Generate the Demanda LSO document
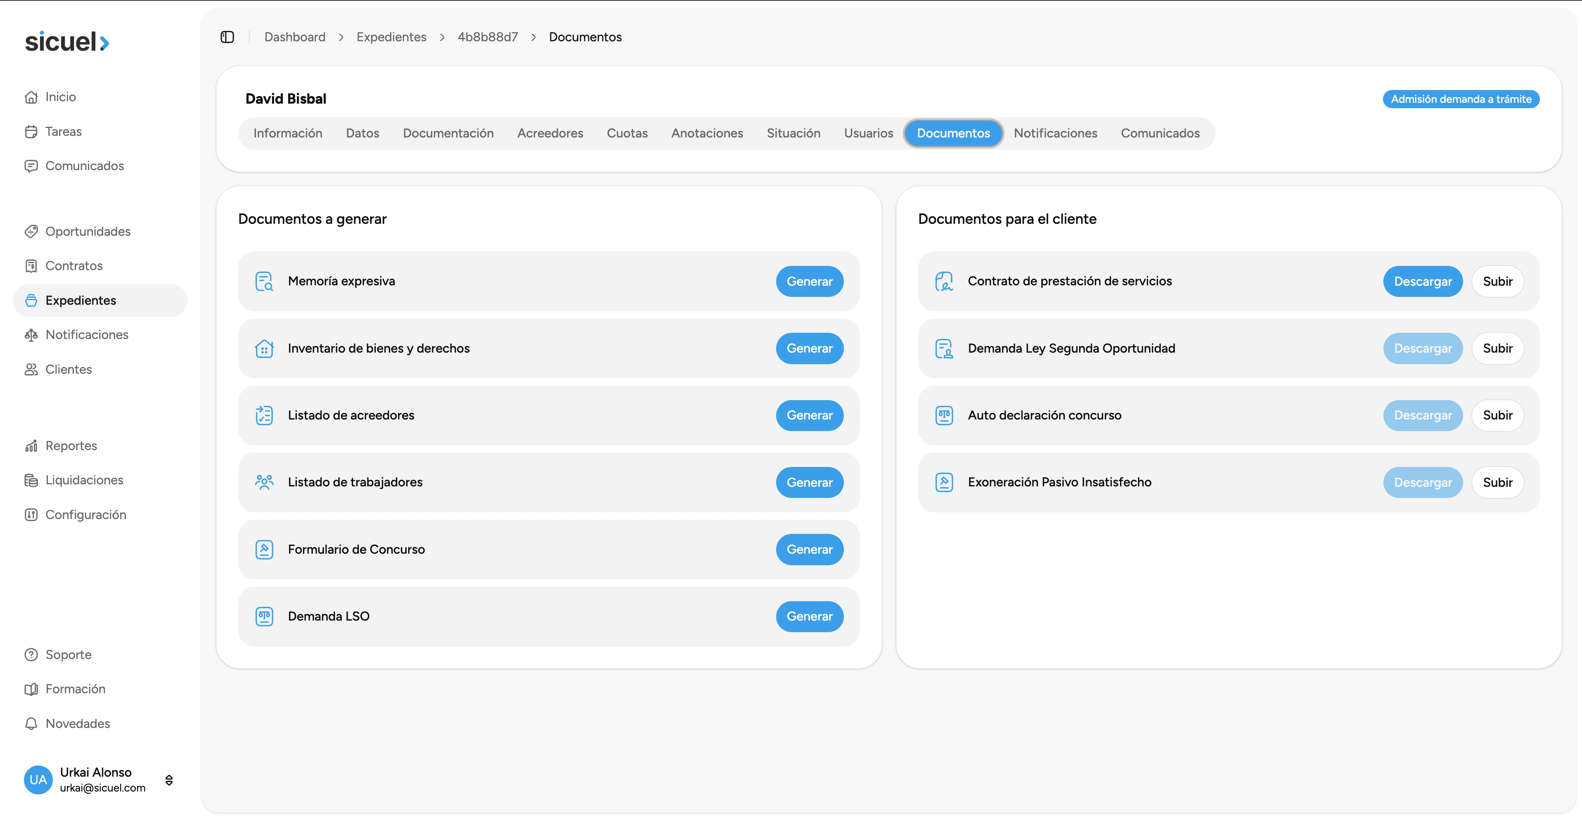The width and height of the screenshot is (1582, 820). pos(810,616)
